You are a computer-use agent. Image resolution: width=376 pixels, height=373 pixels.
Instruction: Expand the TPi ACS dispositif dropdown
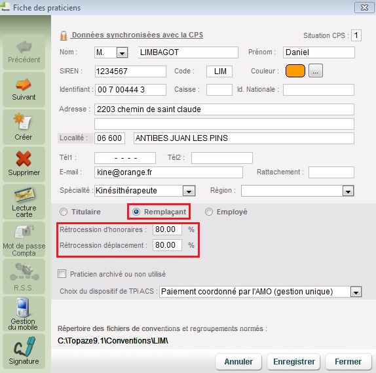(x=356, y=292)
